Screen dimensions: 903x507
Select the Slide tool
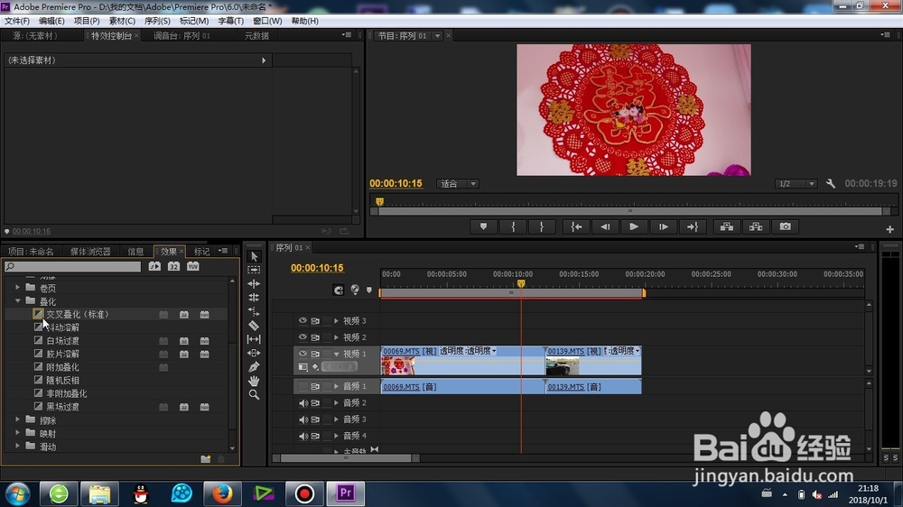(254, 353)
